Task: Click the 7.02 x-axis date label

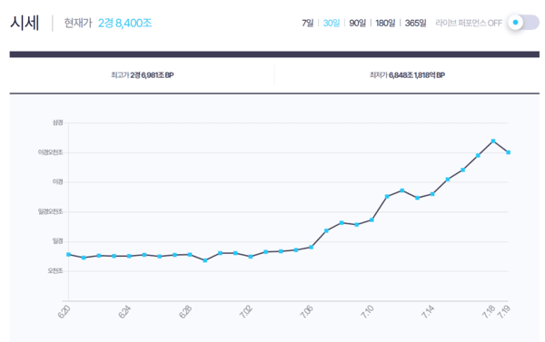Action: pyautogui.click(x=246, y=312)
